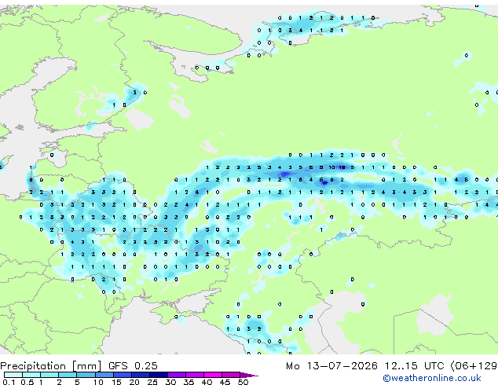The width and height of the screenshot is (498, 385).
Task: Pick the legend swatch between 20 and 25
Action: pyautogui.click(x=140, y=375)
